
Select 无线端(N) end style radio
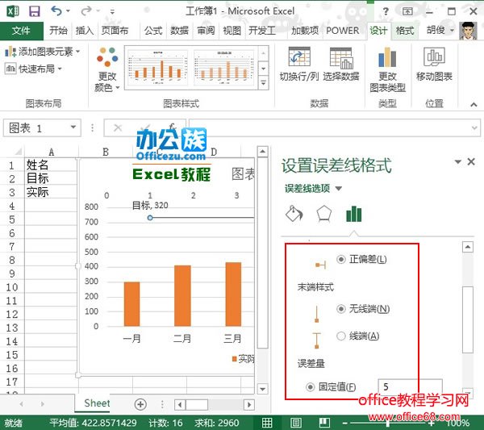[x=341, y=309]
